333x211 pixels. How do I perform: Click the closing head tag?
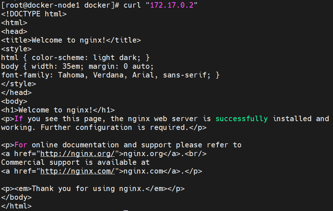point(16,92)
